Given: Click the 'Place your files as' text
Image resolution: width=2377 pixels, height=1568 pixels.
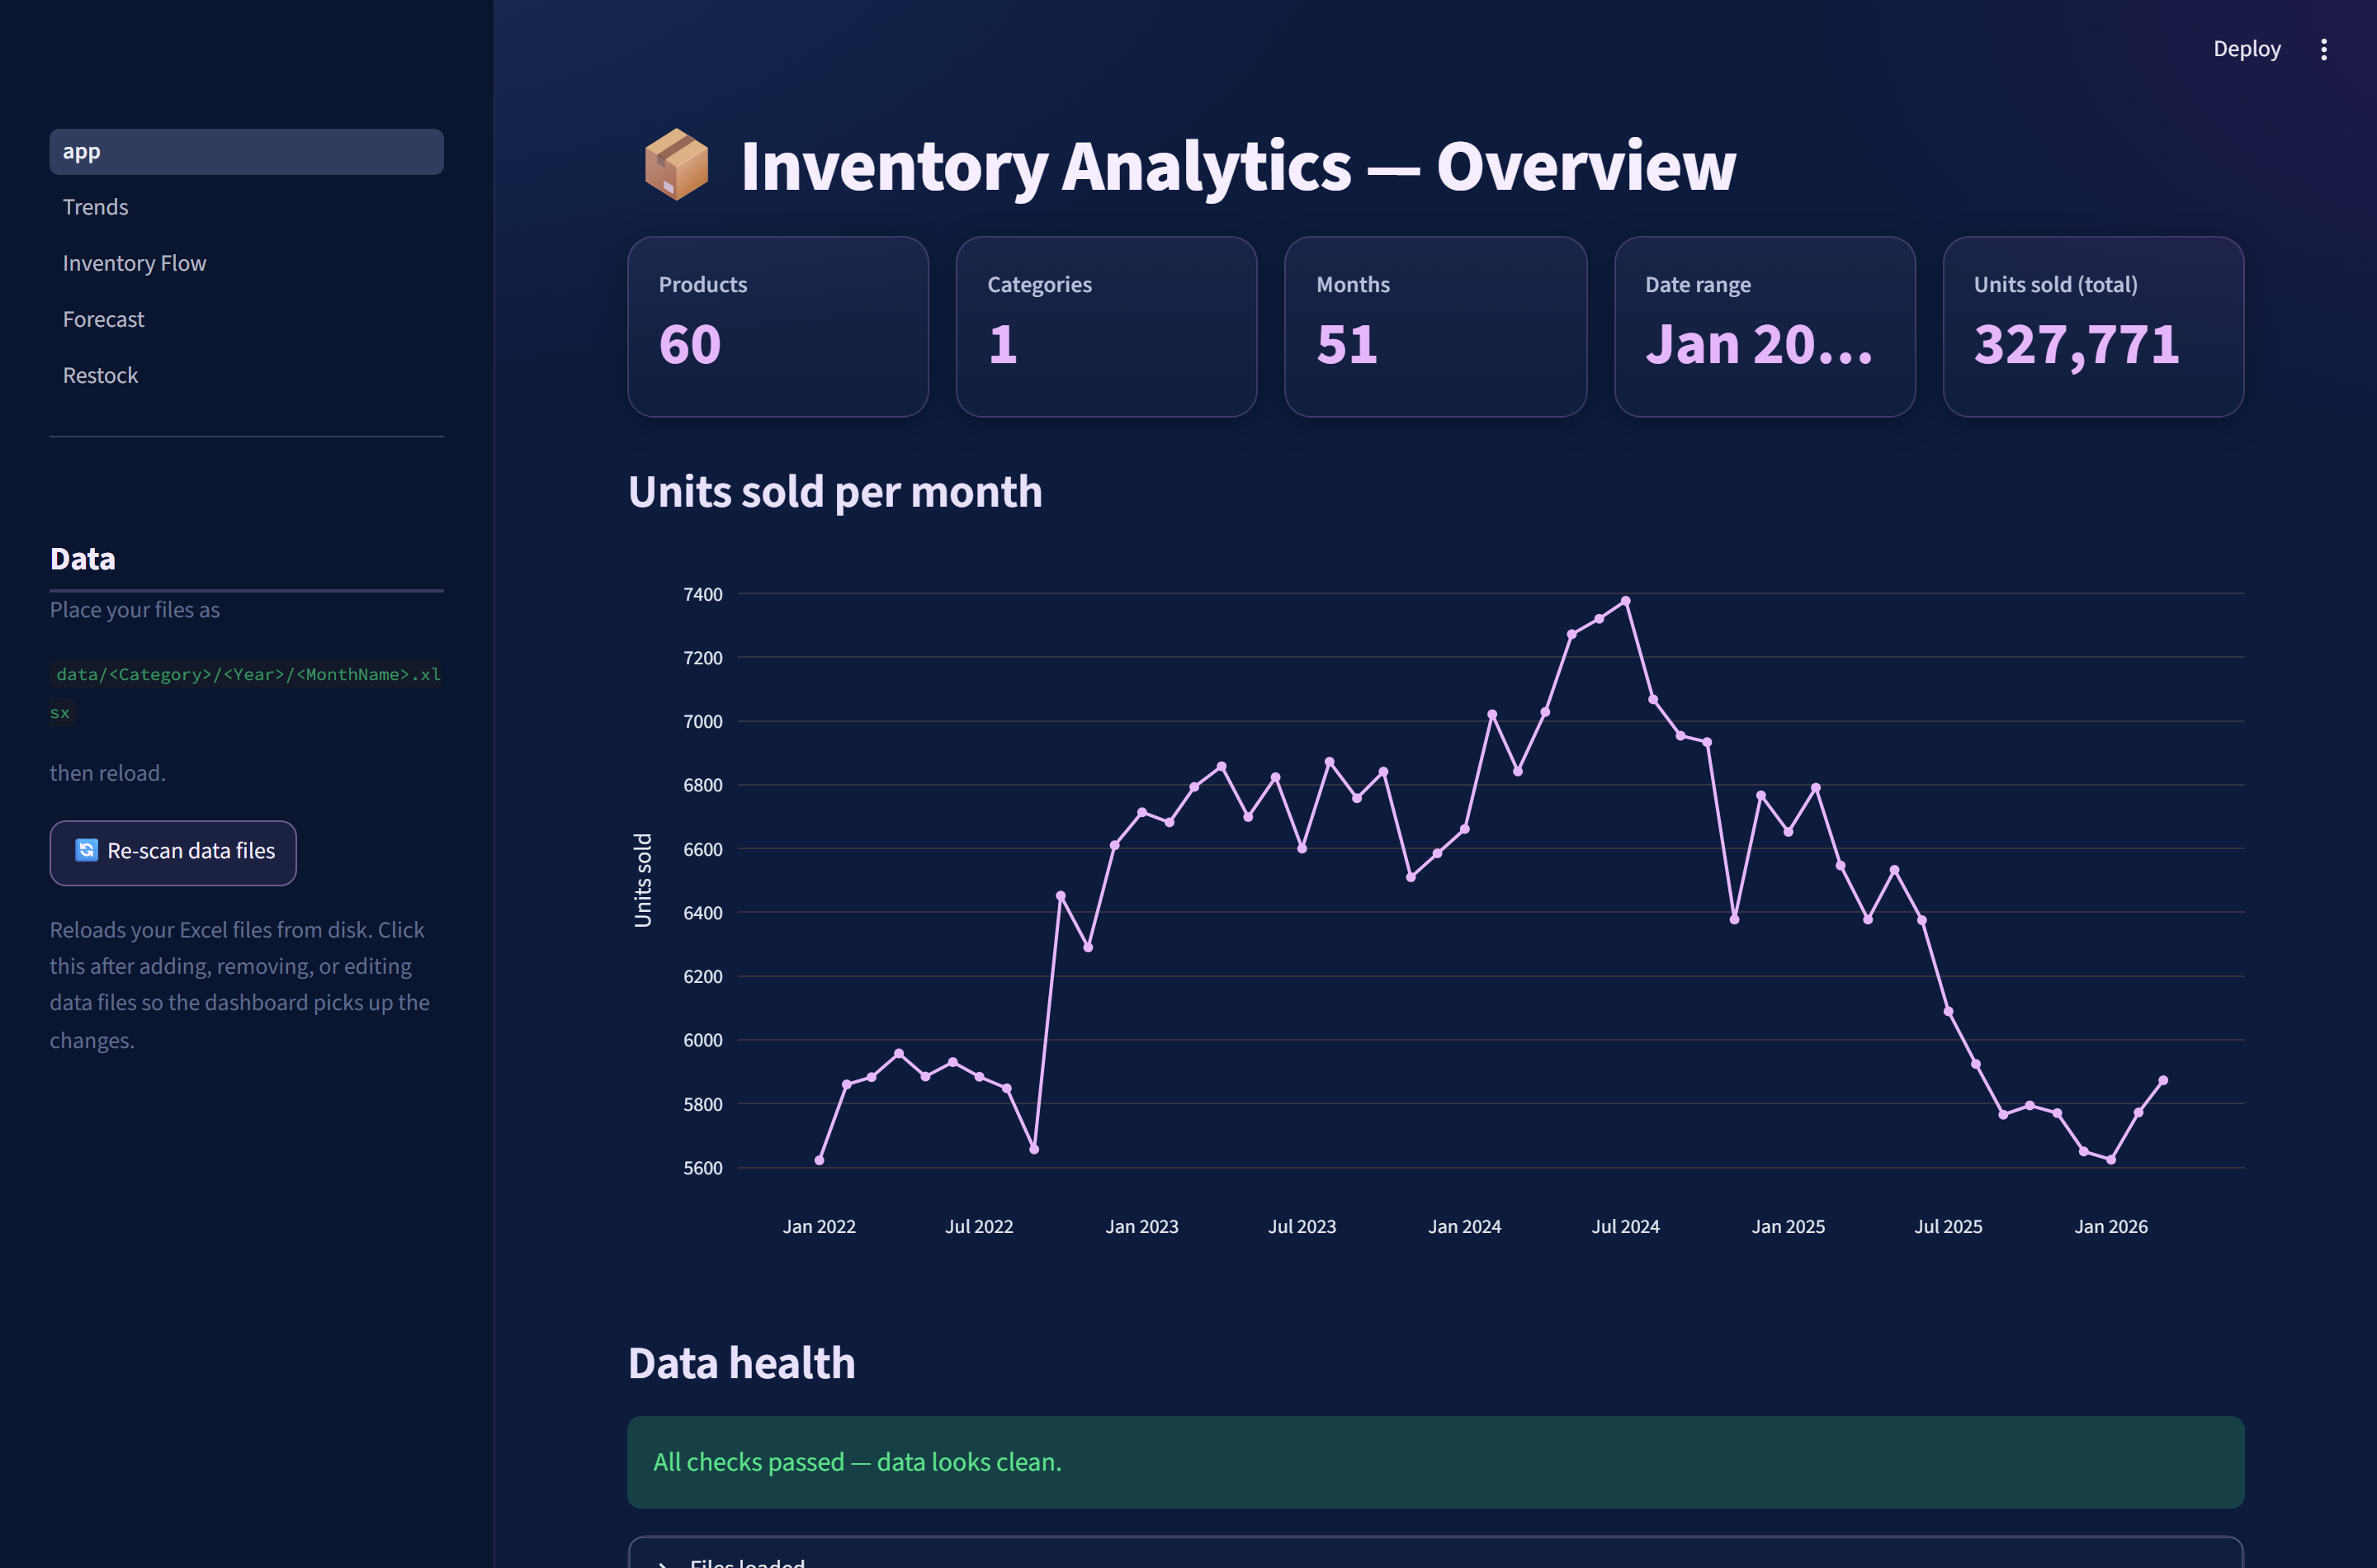Looking at the screenshot, I should [135, 610].
